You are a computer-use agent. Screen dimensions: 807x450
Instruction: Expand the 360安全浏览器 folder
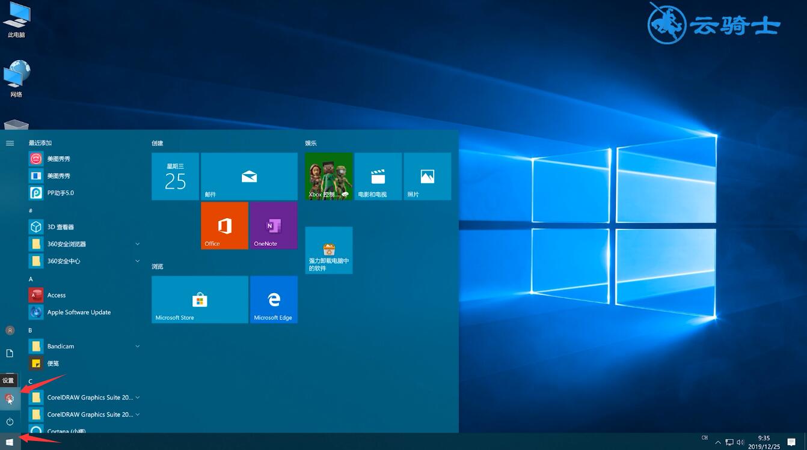coord(84,244)
